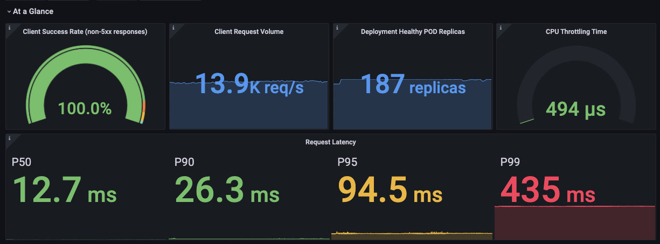The height and width of the screenshot is (244, 660).
Task: Click the 100.0% success rate gauge value
Action: coord(85,109)
